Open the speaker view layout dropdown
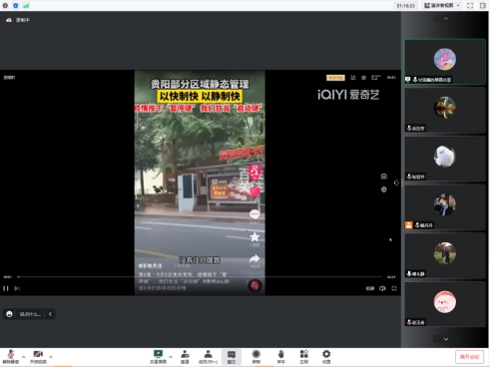The height and width of the screenshot is (368, 490). click(442, 6)
